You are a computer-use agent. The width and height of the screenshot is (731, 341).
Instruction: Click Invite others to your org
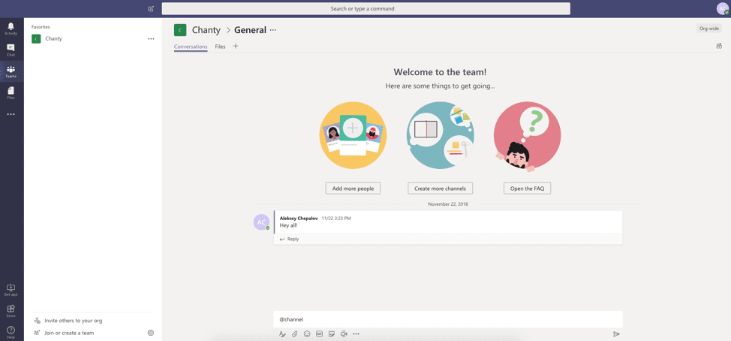(68, 321)
